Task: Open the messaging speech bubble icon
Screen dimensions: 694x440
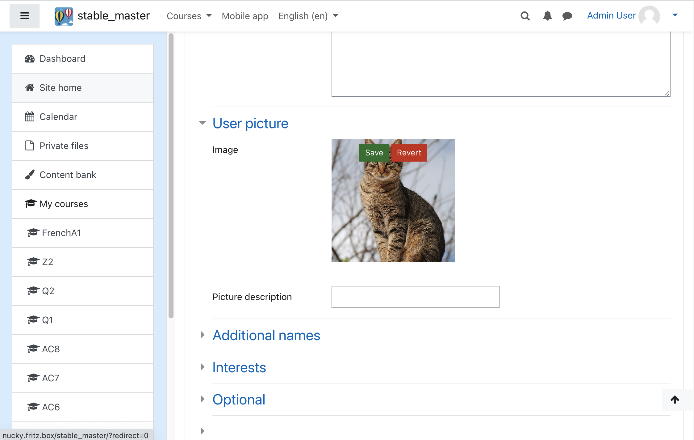Action: point(567,16)
